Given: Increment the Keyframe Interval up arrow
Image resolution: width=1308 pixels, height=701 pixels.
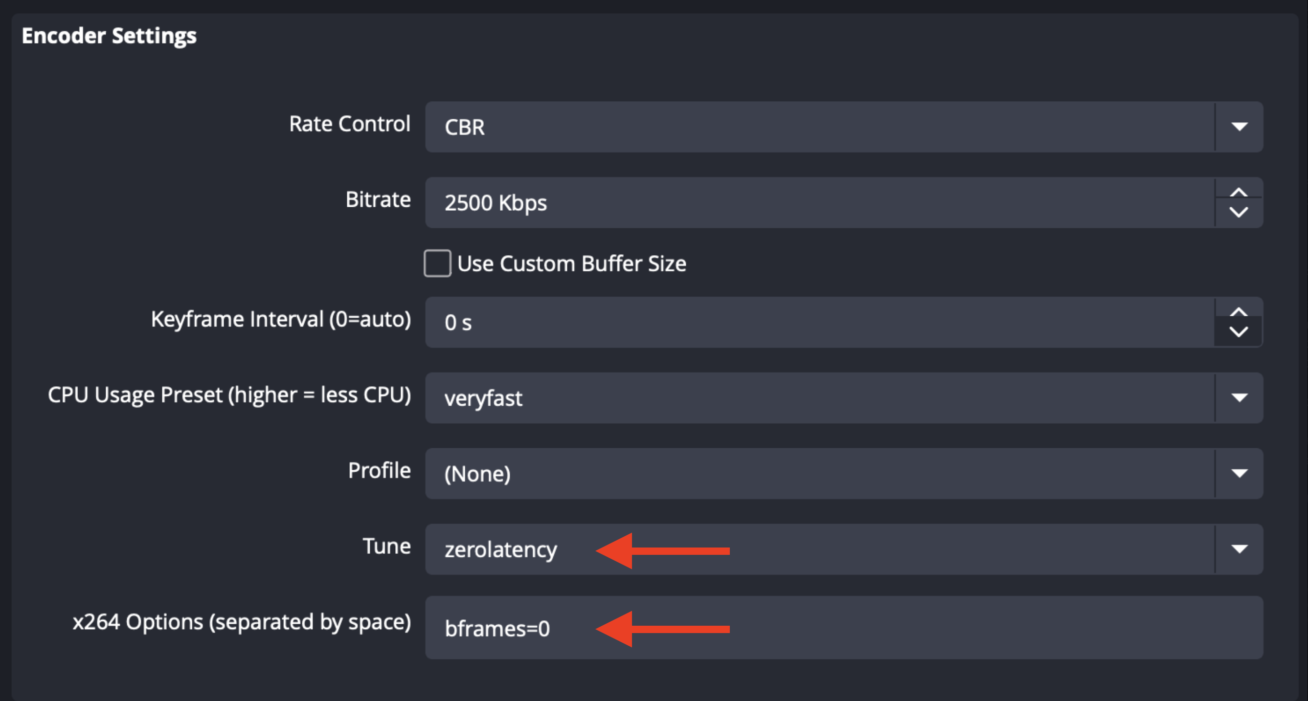Looking at the screenshot, I should click(1239, 312).
